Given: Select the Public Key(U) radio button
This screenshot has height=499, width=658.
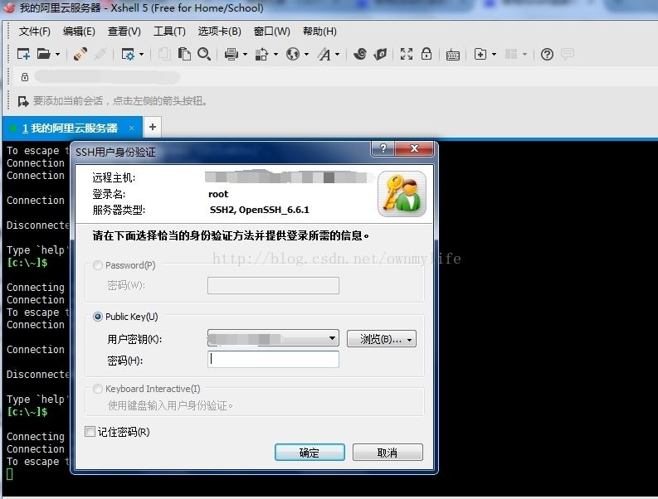Looking at the screenshot, I should point(97,317).
